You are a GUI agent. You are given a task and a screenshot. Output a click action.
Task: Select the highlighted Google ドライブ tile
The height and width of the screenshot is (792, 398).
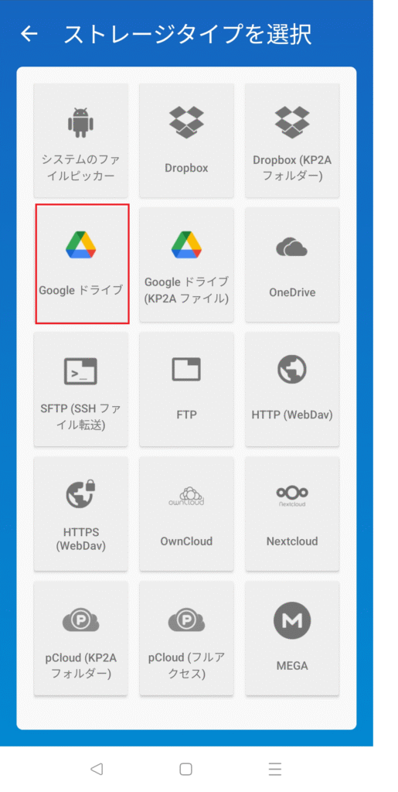[x=82, y=264]
